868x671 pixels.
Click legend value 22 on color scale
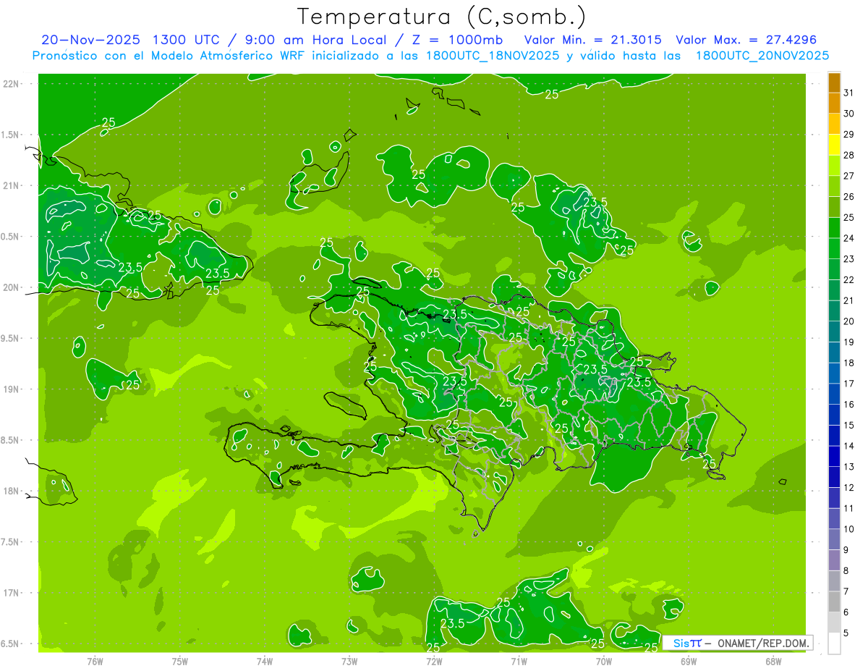(x=849, y=279)
